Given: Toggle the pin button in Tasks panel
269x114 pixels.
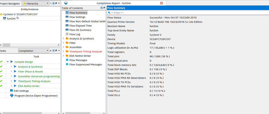Looking at the screenshot, I should click(x=53, y=51).
